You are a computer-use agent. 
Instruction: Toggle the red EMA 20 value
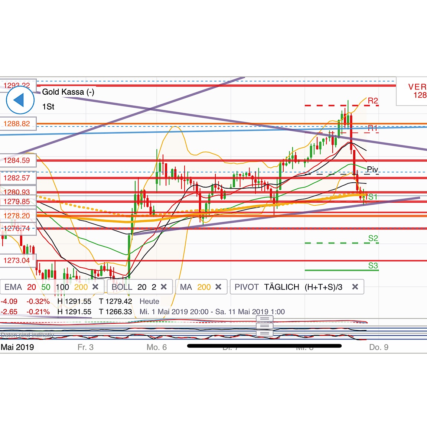[x=32, y=287]
